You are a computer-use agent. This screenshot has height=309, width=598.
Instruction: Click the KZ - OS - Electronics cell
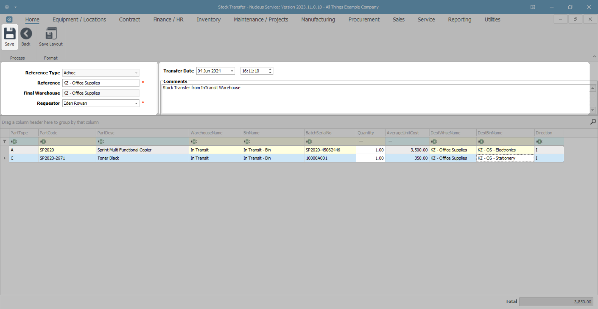(505, 150)
